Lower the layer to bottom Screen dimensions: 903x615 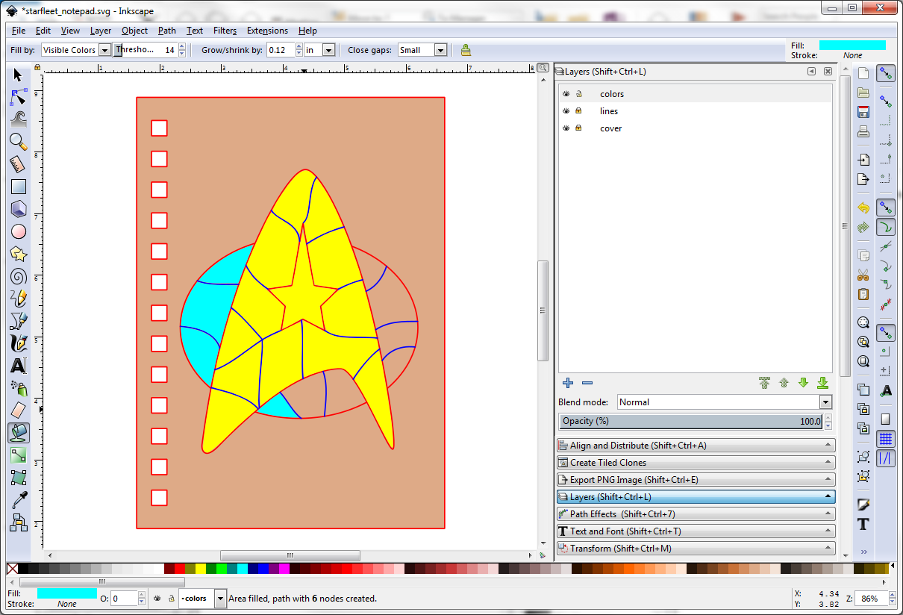tap(822, 383)
